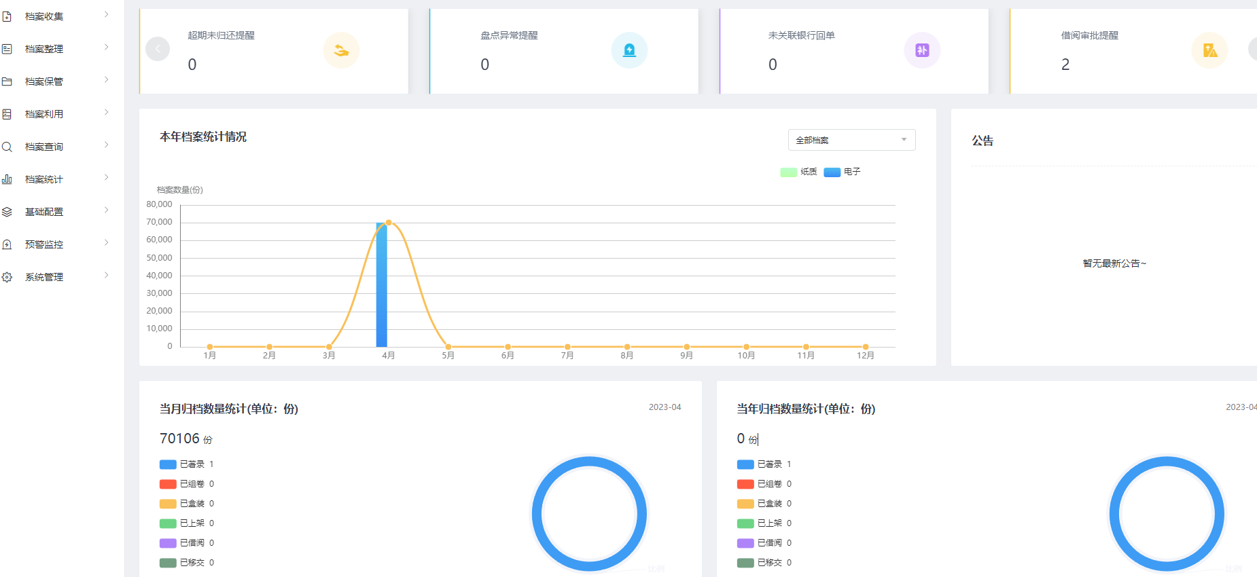1257x577 pixels.
Task: Toggle the 电子 legend series
Action: (x=842, y=172)
